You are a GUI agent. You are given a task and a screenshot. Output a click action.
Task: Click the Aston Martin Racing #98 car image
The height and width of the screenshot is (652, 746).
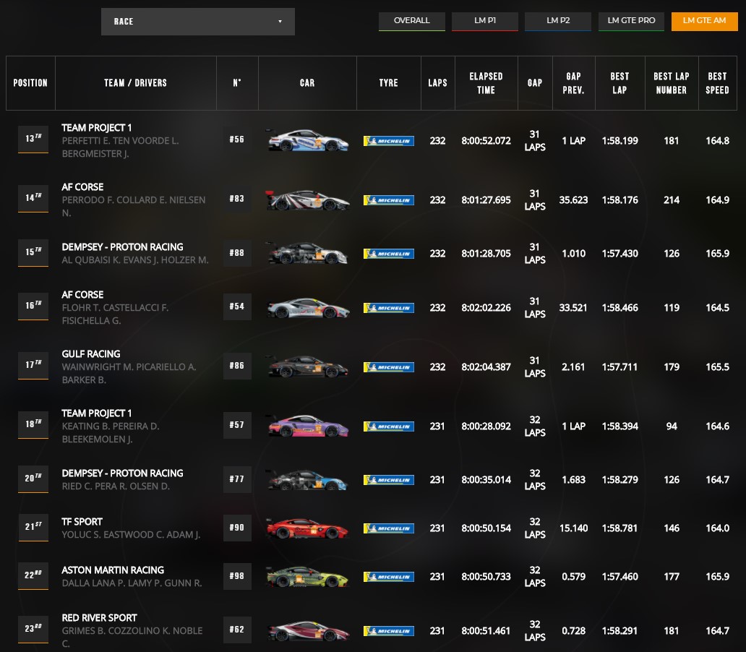[308, 577]
